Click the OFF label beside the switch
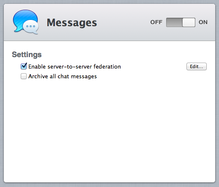The image size is (219, 187). pyautogui.click(x=156, y=22)
